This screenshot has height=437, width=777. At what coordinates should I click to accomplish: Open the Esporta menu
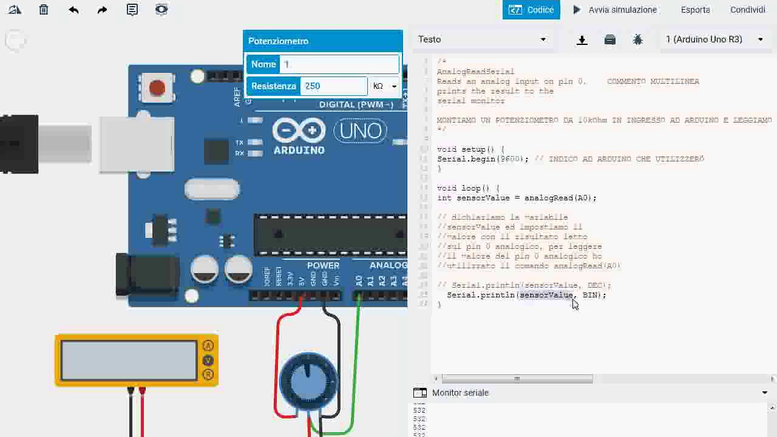(x=695, y=10)
